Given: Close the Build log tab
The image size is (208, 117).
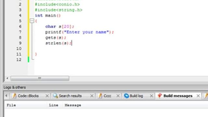Looking at the screenshot, I should pos(151,96).
